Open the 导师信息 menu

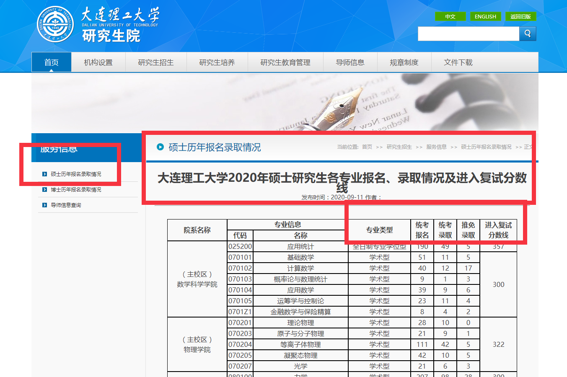(x=350, y=62)
